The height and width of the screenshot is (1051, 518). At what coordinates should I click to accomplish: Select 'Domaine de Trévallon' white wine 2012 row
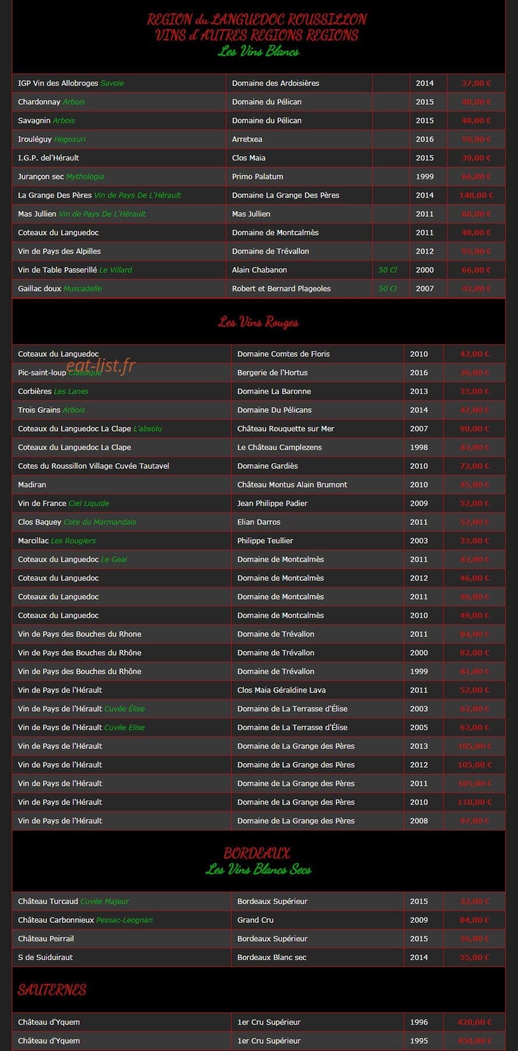point(258,251)
